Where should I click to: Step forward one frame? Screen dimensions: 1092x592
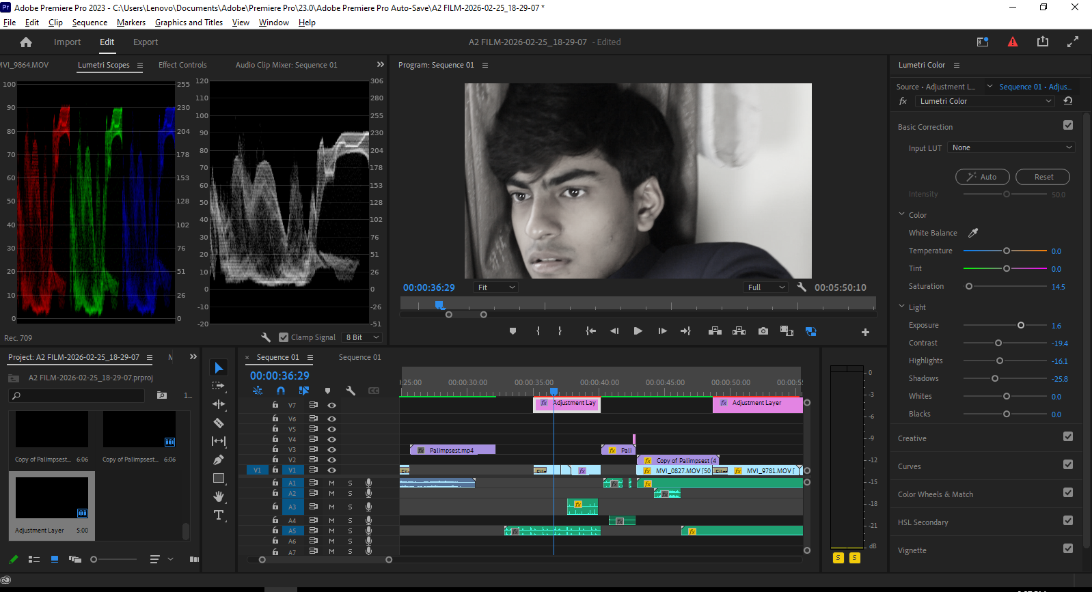tap(662, 331)
